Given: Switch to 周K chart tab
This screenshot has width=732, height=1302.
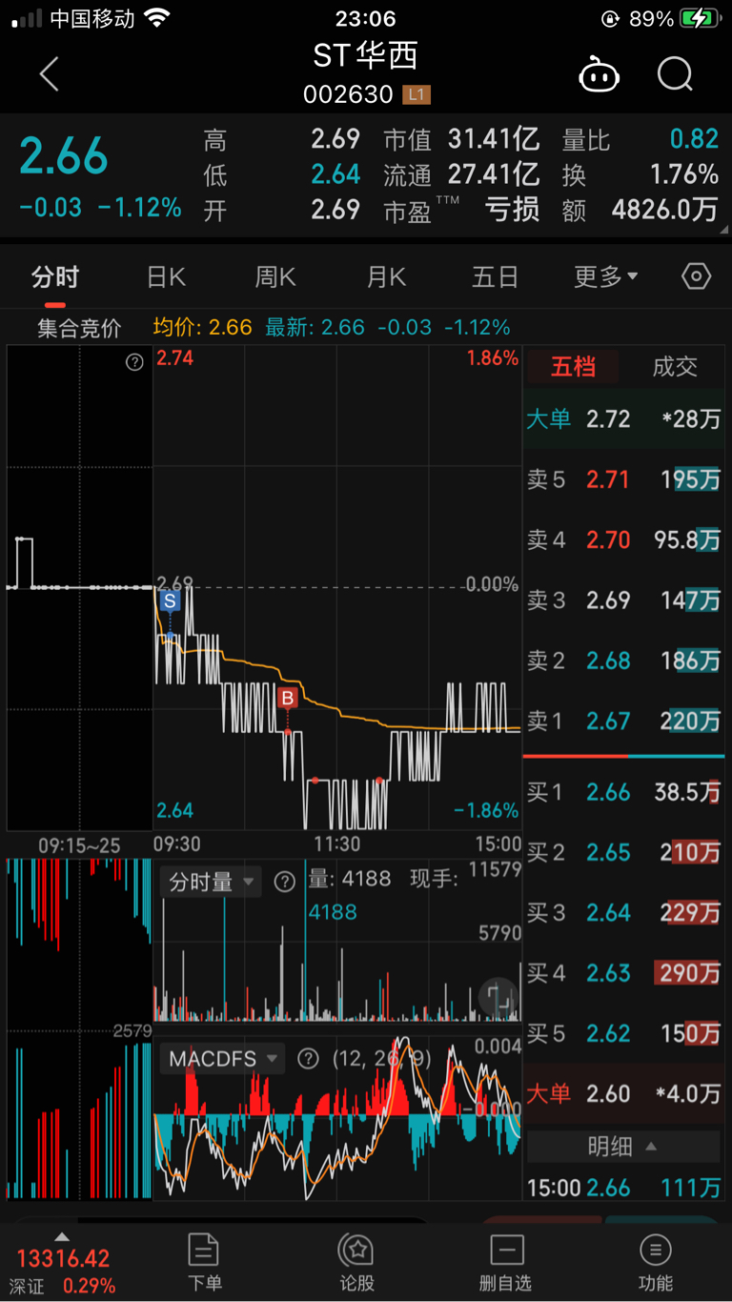Looking at the screenshot, I should pos(275,277).
